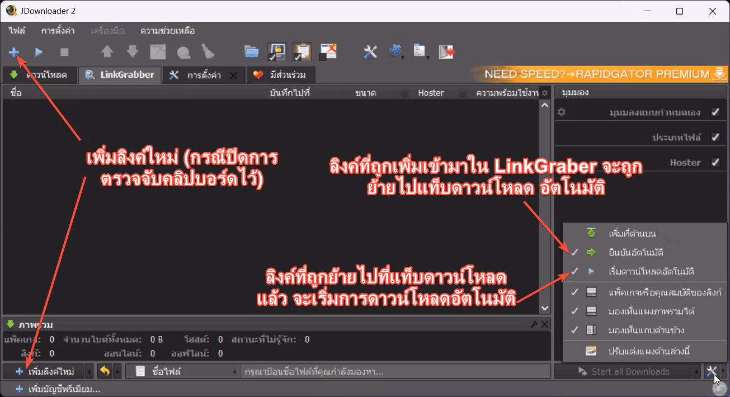The image size is (730, 397).
Task: Click the gear icon in มุมมอง sidebar
Action: [x=562, y=112]
